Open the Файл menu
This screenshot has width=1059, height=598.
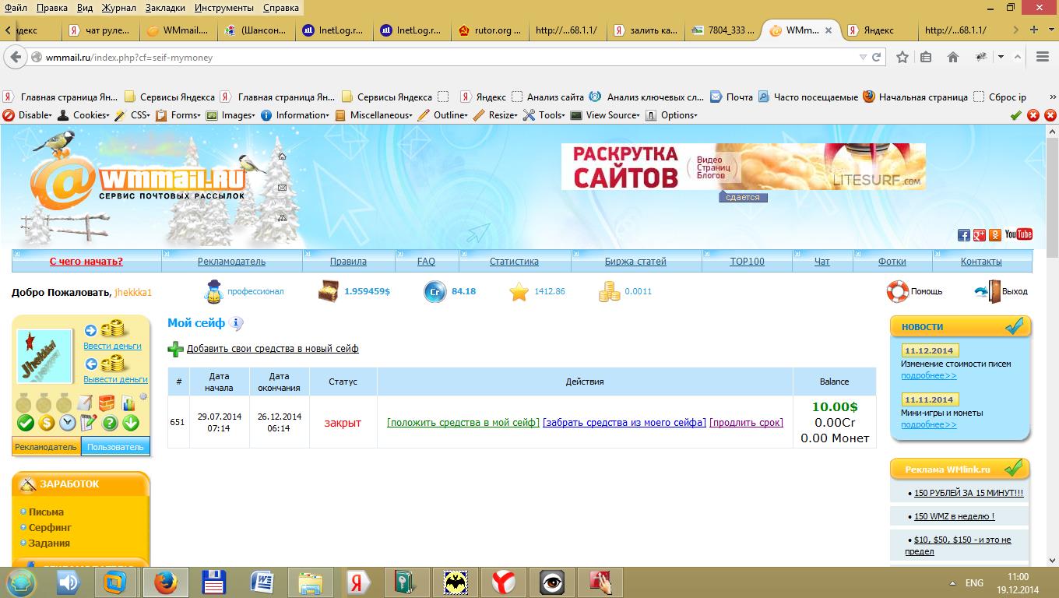[16, 8]
